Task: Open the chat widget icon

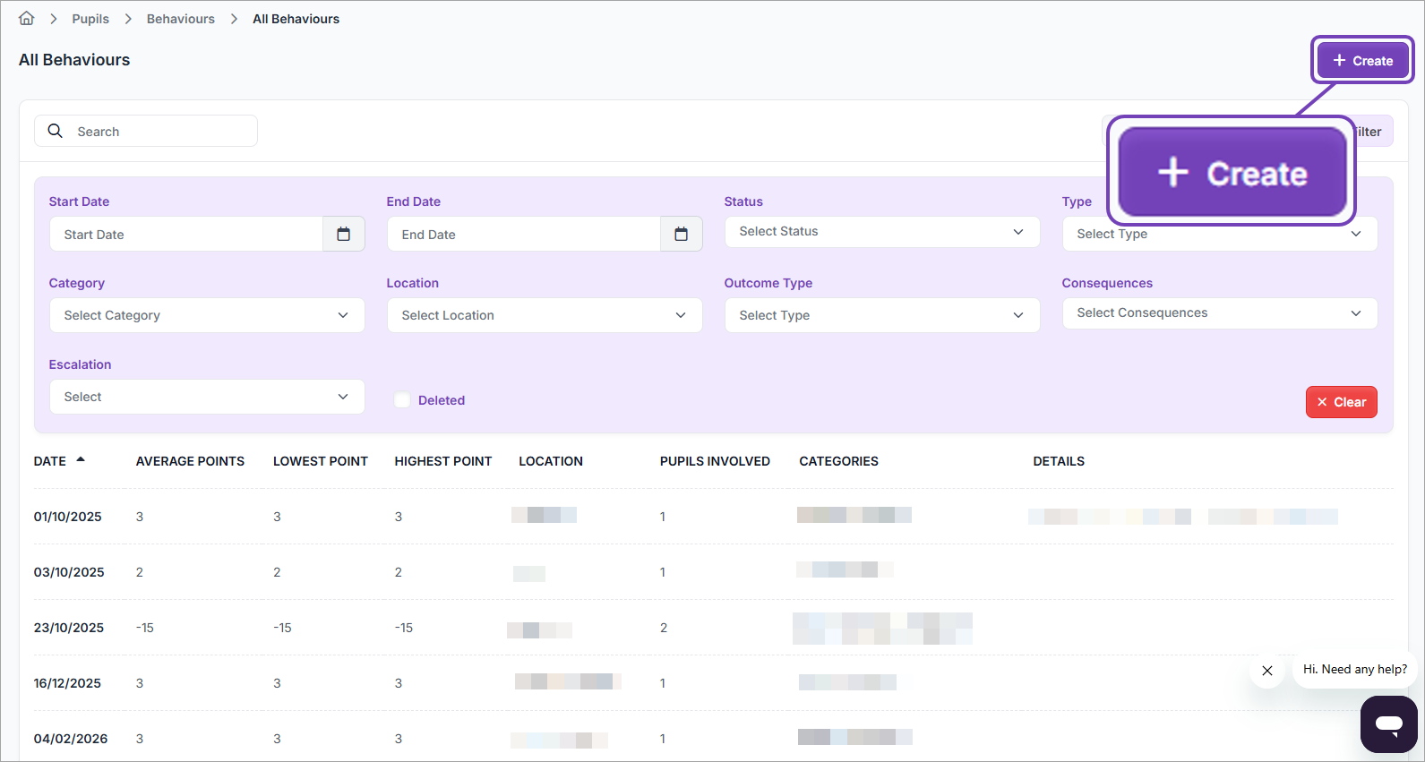Action: click(1388, 723)
